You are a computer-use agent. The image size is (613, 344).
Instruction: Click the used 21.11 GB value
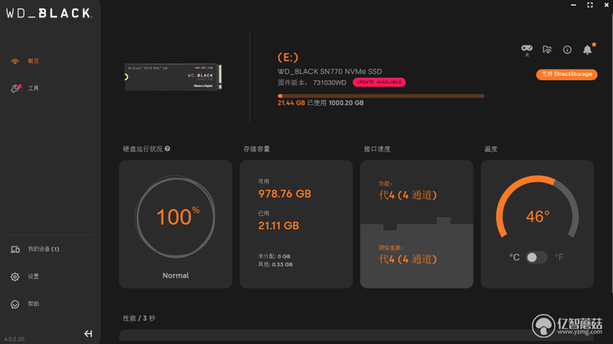(x=278, y=226)
